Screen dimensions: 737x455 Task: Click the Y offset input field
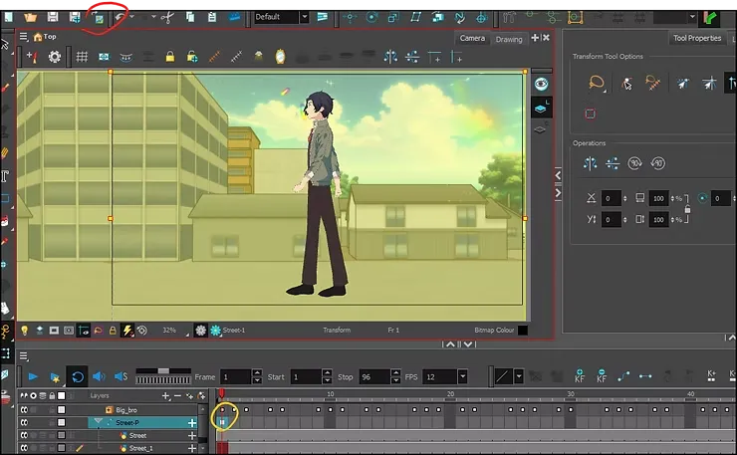click(x=612, y=219)
